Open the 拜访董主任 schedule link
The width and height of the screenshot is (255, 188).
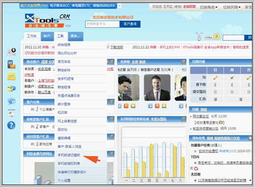201,116
